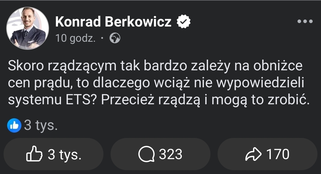
Task: Click the globe public-audience icon
Action: click(x=115, y=38)
